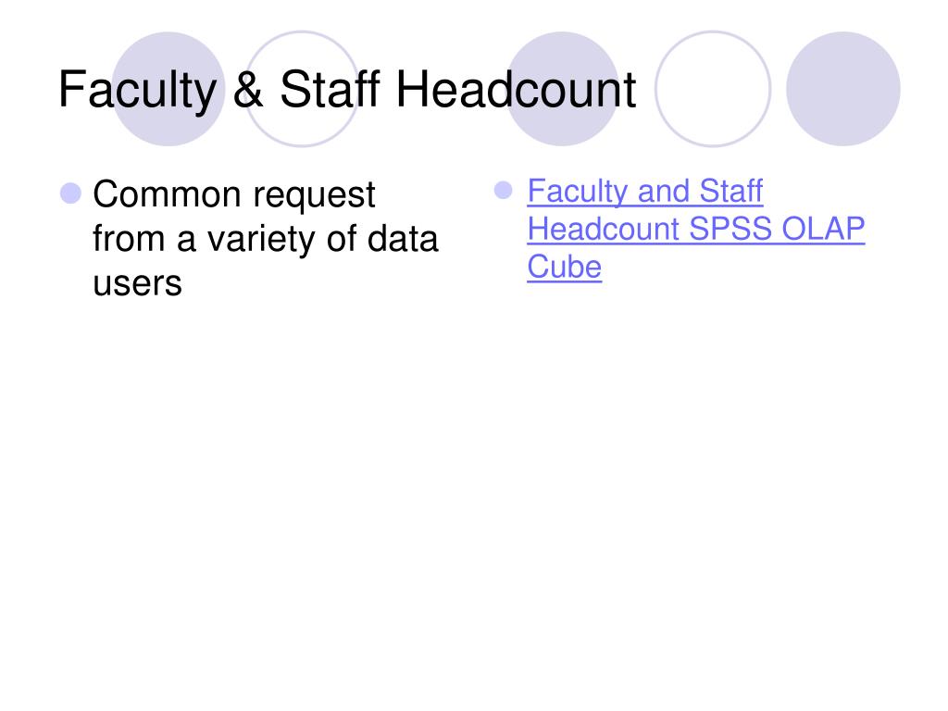948x711 pixels.
Task: Click the word Headcount in the hyperlink's second line
Action: tap(604, 230)
